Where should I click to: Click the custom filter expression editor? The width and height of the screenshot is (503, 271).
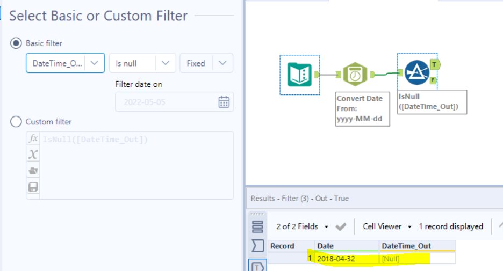pyautogui.click(x=136, y=165)
